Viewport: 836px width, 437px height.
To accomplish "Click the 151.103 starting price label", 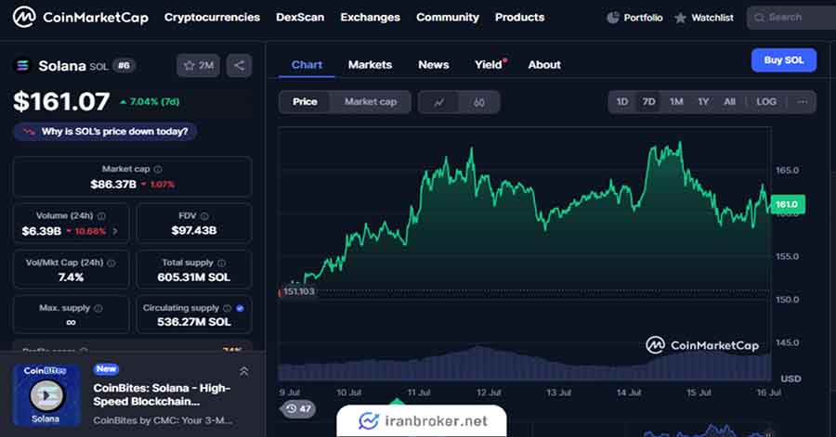I will [298, 291].
